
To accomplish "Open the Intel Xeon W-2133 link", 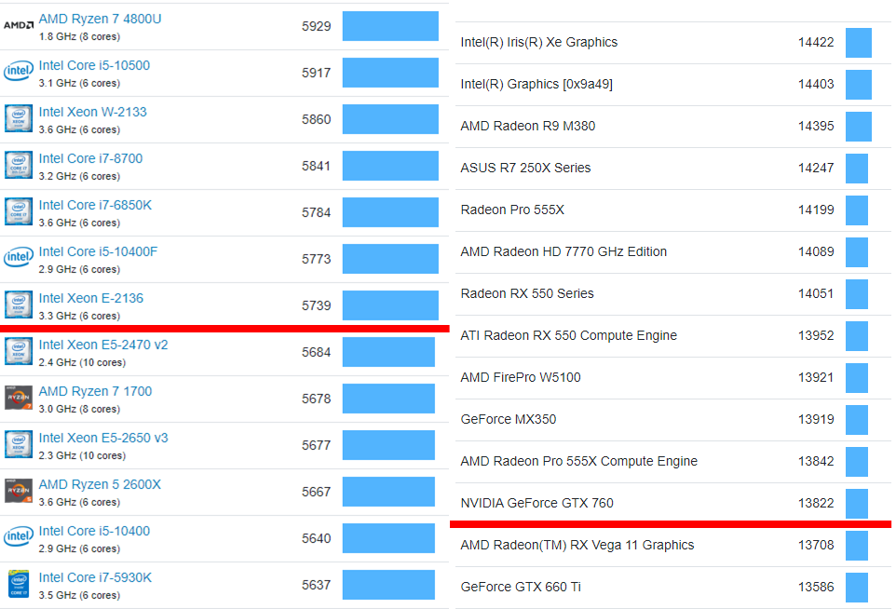I will [x=92, y=112].
